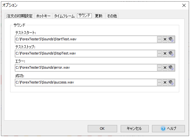The width and height of the screenshot is (190, 137).
Task: Switch to the 注文の初期設定 tab
Action: pos(19,16)
